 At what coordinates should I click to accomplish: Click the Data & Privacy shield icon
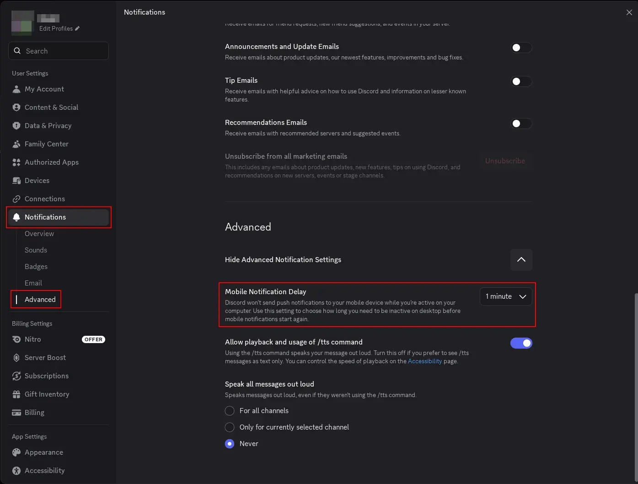pos(16,126)
